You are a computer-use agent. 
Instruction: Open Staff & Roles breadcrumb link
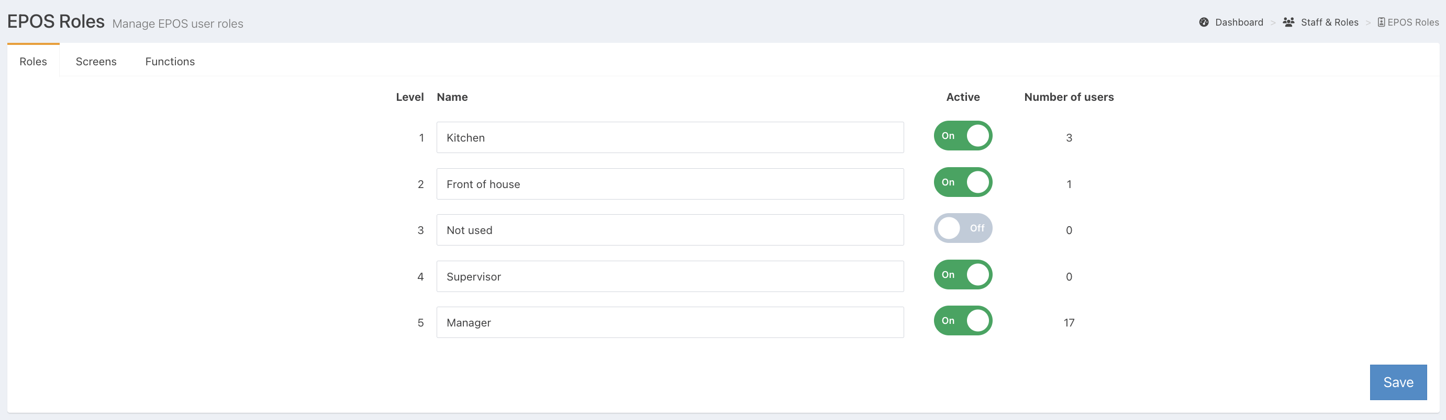[1329, 22]
